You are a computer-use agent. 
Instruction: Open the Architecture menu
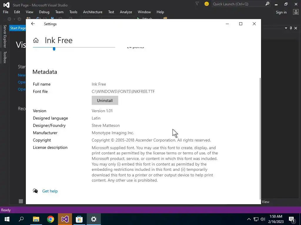93,12
